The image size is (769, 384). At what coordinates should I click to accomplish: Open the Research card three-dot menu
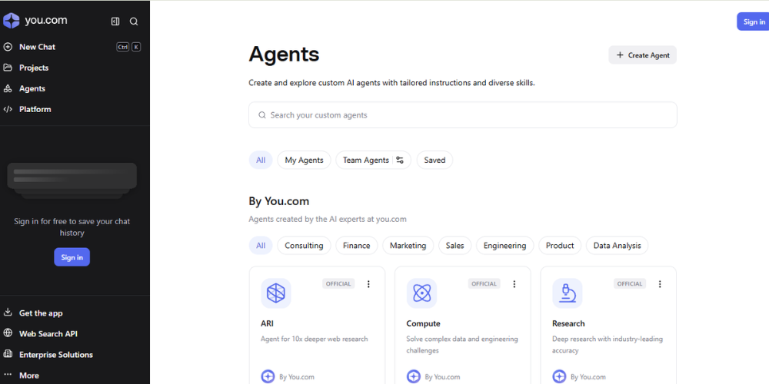tap(660, 284)
